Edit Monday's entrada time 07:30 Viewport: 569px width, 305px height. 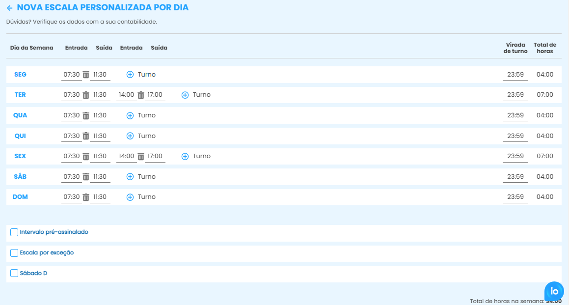coord(71,75)
